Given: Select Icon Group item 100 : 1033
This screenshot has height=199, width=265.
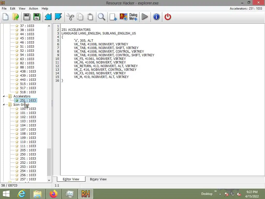Looking at the screenshot, I should [x=28, y=109].
